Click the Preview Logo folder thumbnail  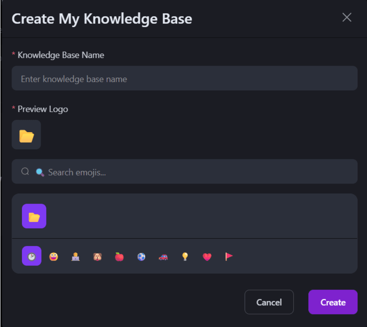[26, 135]
